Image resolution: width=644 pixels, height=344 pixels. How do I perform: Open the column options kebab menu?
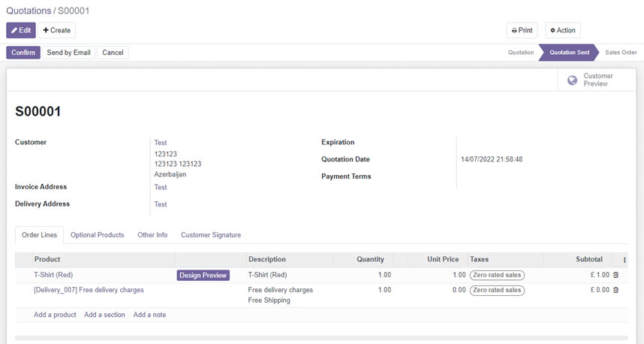tap(624, 260)
